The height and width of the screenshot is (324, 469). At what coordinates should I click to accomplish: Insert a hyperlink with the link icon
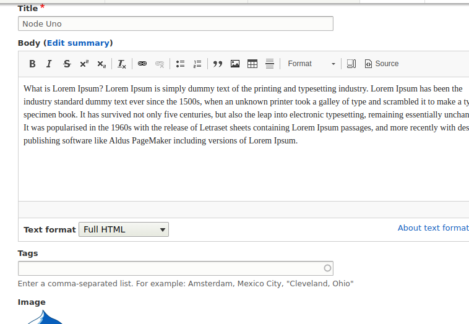point(142,64)
